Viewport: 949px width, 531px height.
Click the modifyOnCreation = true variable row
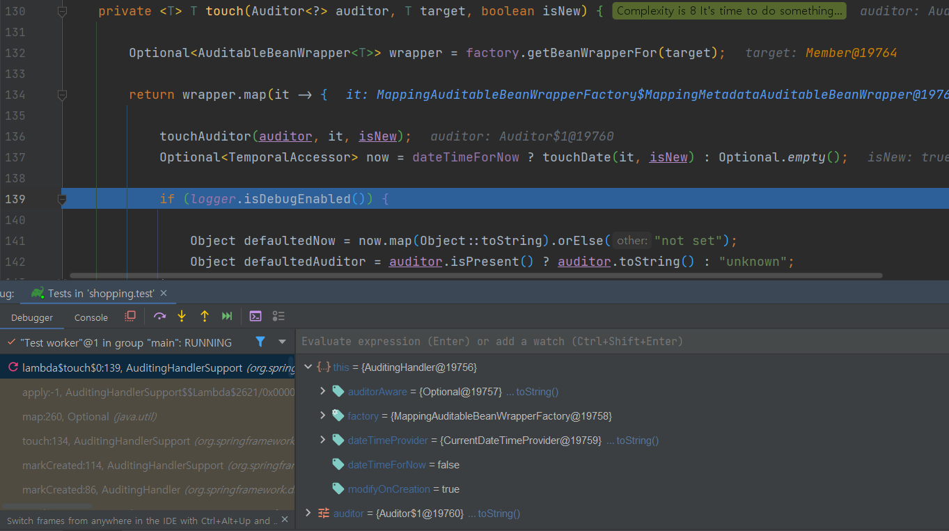coord(622,489)
